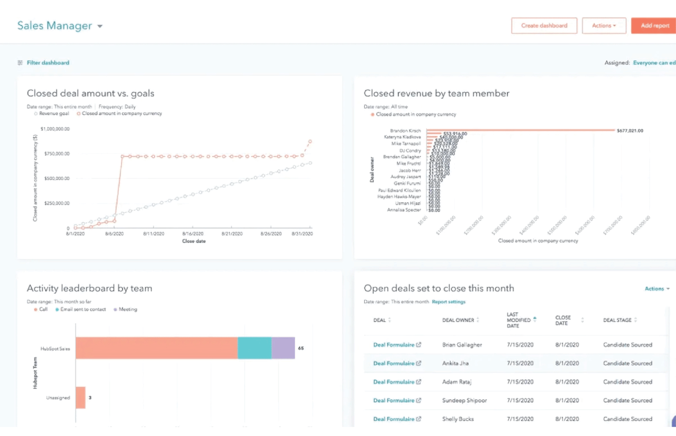676x436 pixels.
Task: Open Report settings for Open deals report
Action: click(449, 301)
